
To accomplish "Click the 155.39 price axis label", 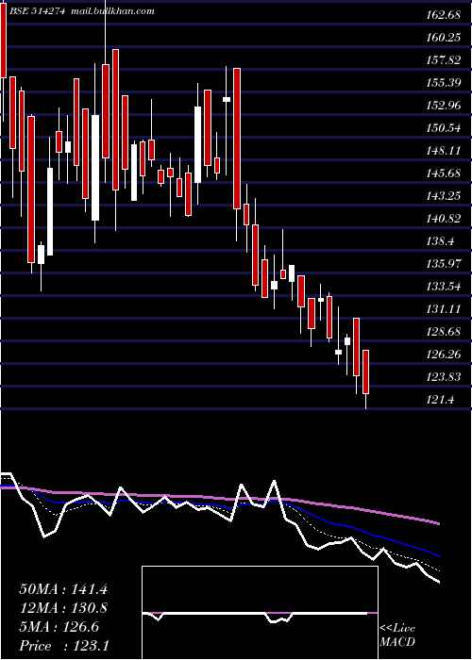I will click(x=443, y=83).
